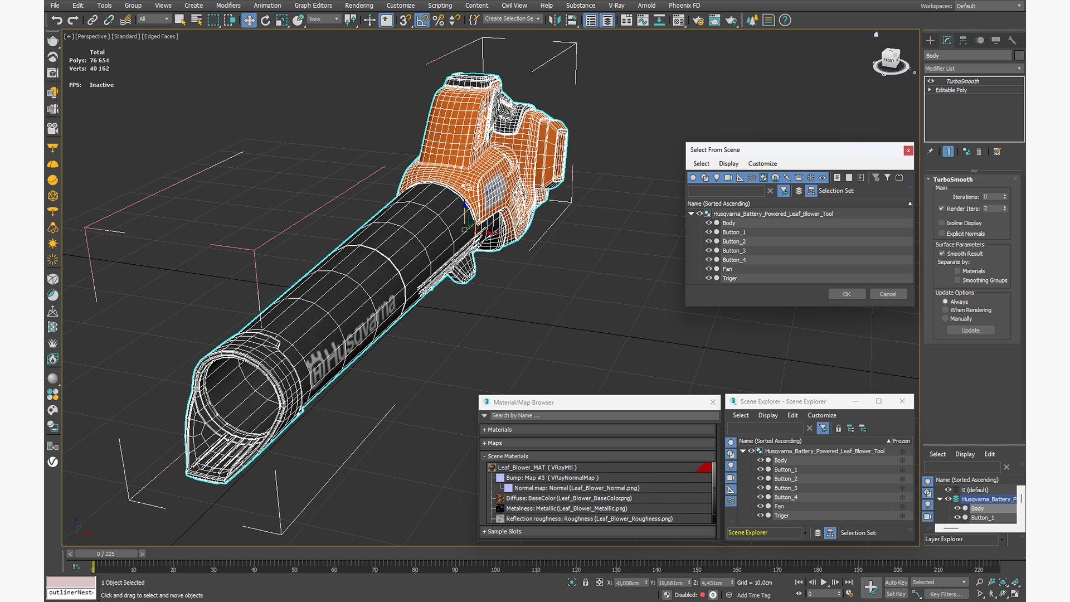1070x602 pixels.
Task: Open the Workspaces Default dropdown
Action: point(989,6)
